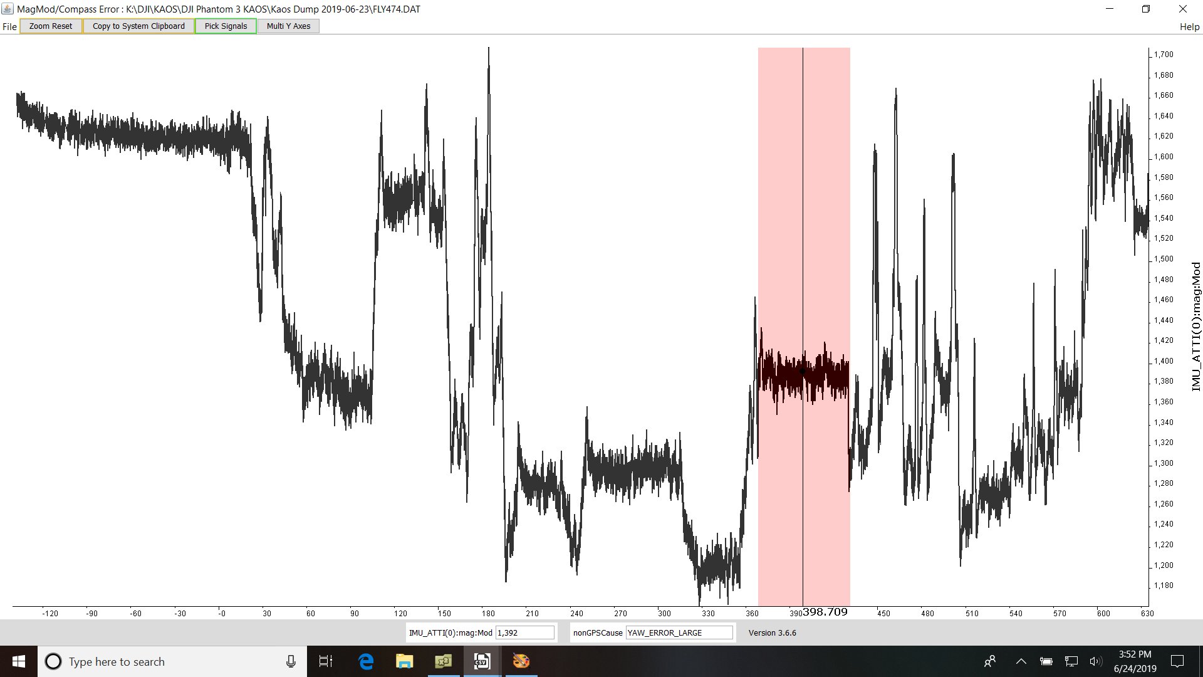Click the 398.709 cursor time label

825,612
